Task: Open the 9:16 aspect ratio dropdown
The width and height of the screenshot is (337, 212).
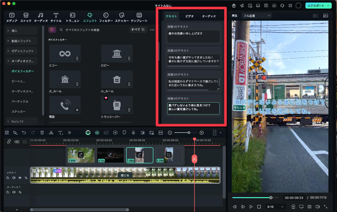Action: [x=275, y=207]
